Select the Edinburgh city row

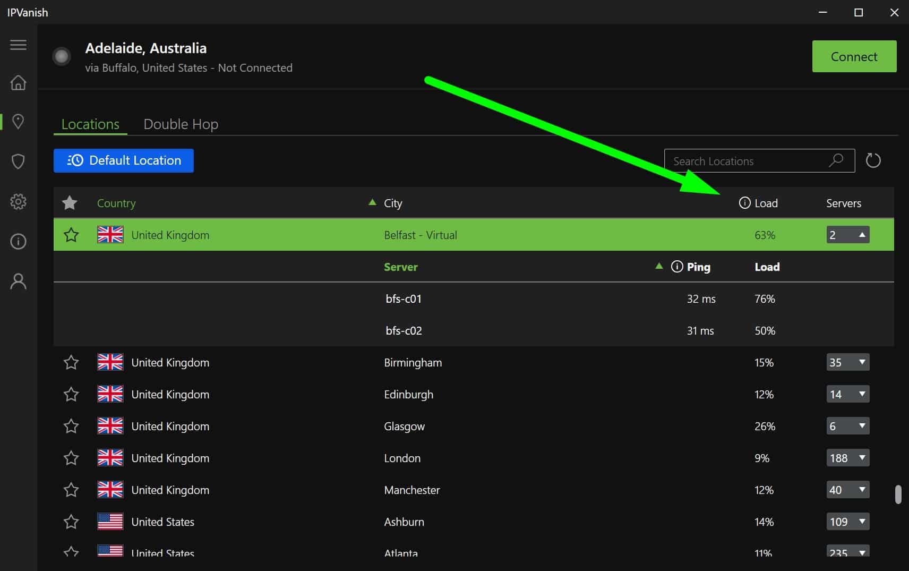pyautogui.click(x=474, y=394)
